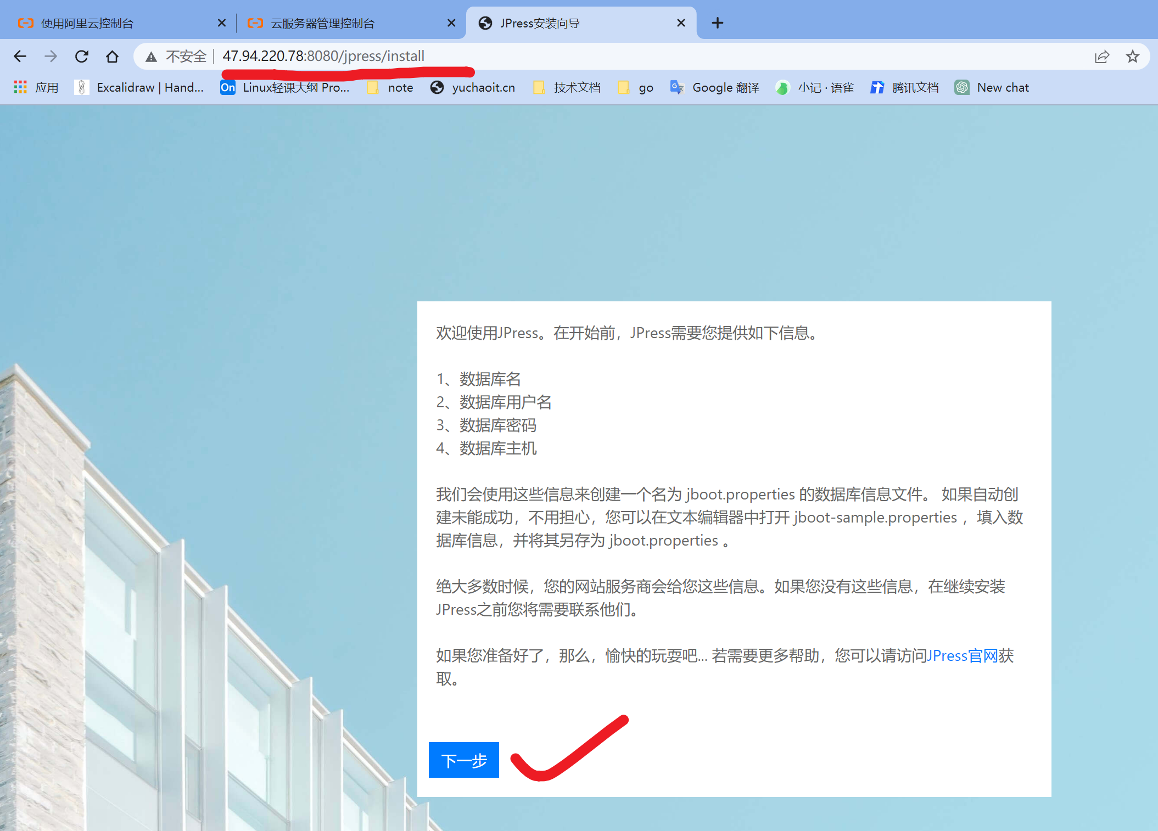Click the address bar URL field
1158x831 pixels.
[604, 57]
